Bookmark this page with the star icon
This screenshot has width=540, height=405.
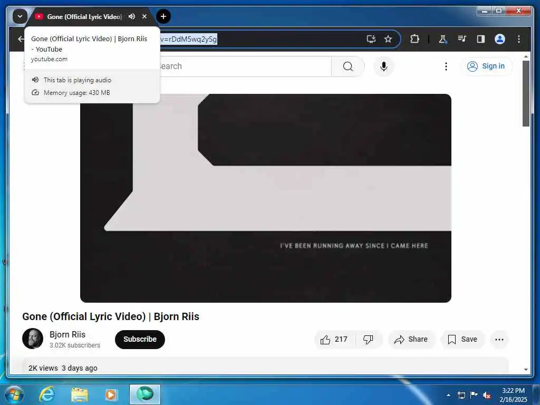(388, 39)
